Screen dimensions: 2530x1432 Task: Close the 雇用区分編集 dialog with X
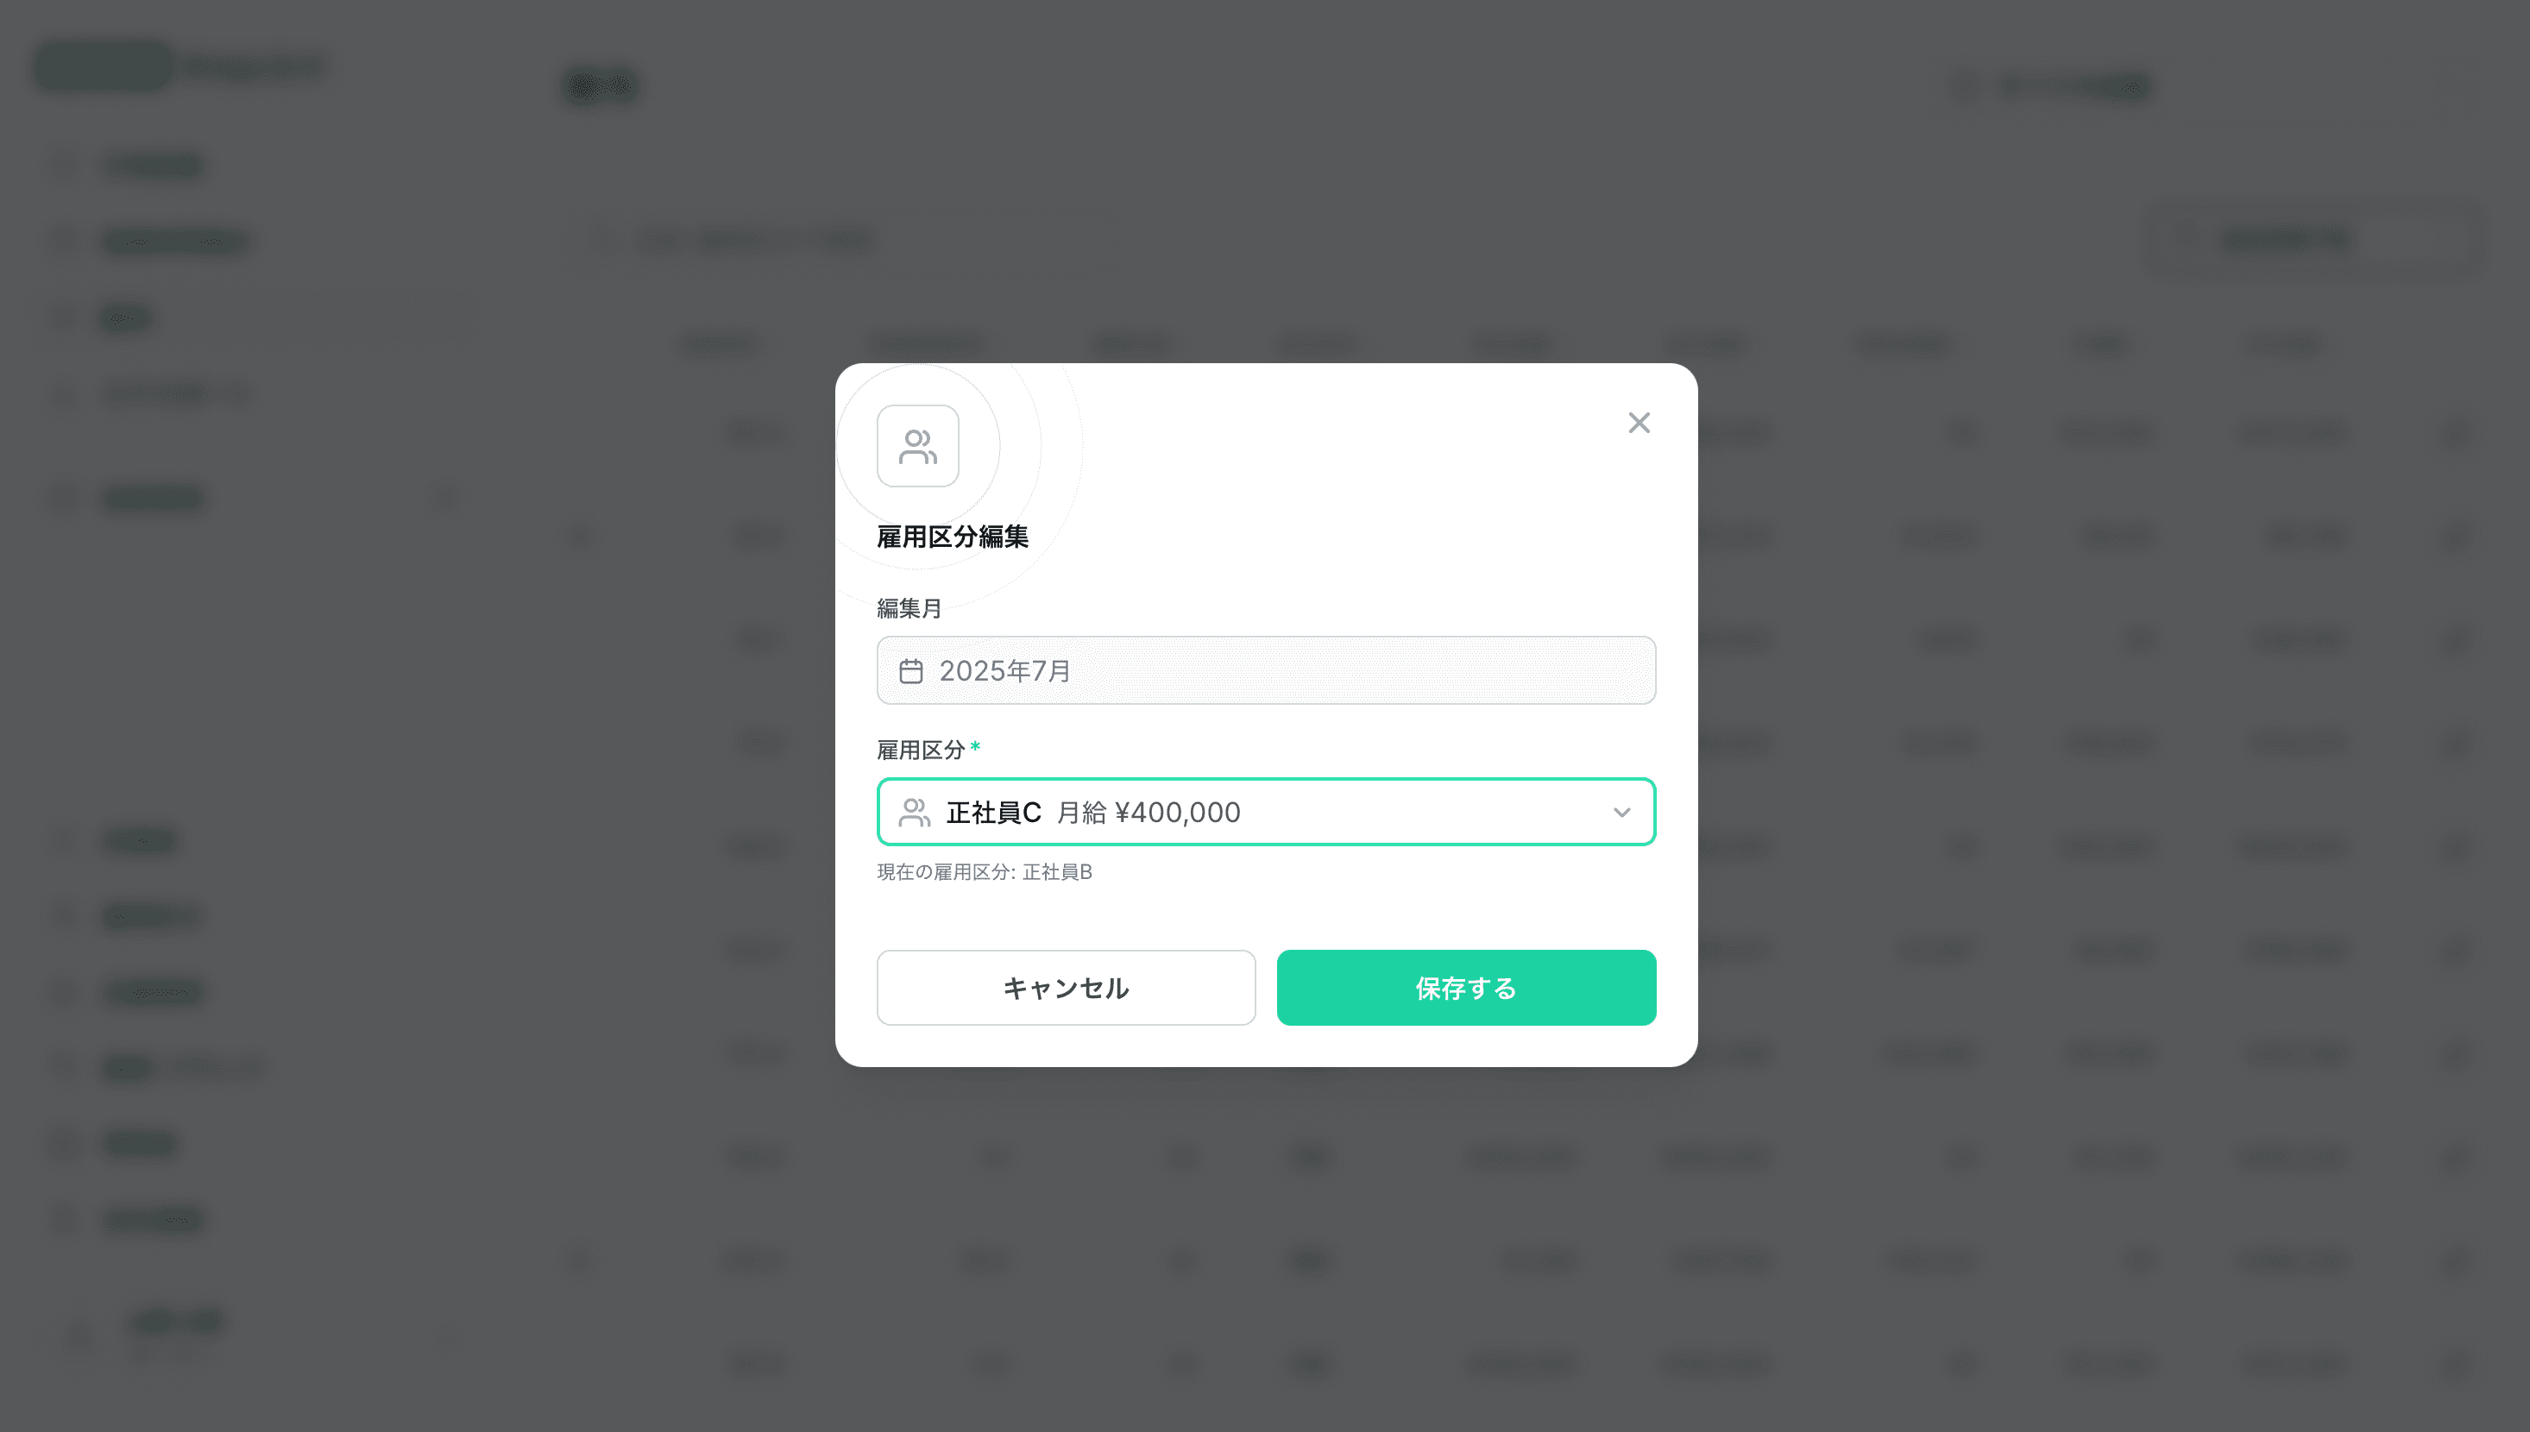(x=1639, y=423)
